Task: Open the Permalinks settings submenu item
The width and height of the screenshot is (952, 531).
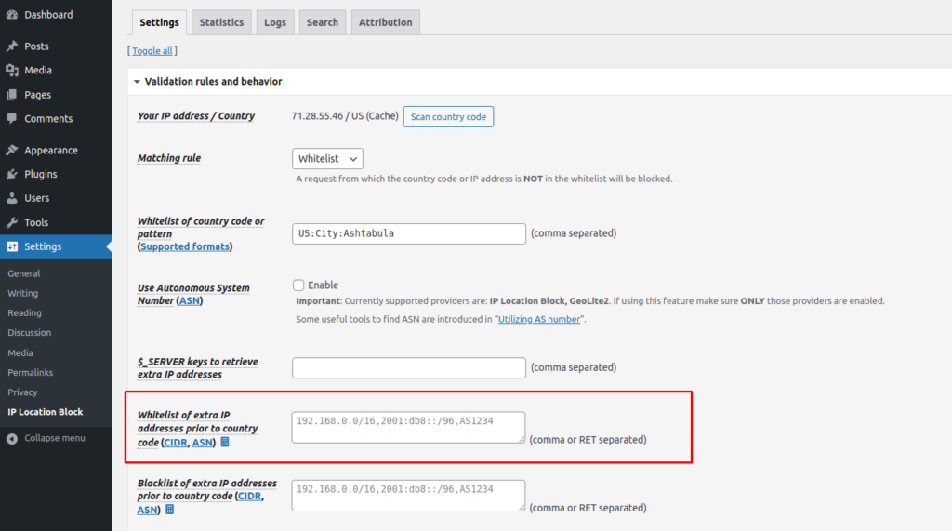Action: point(30,372)
